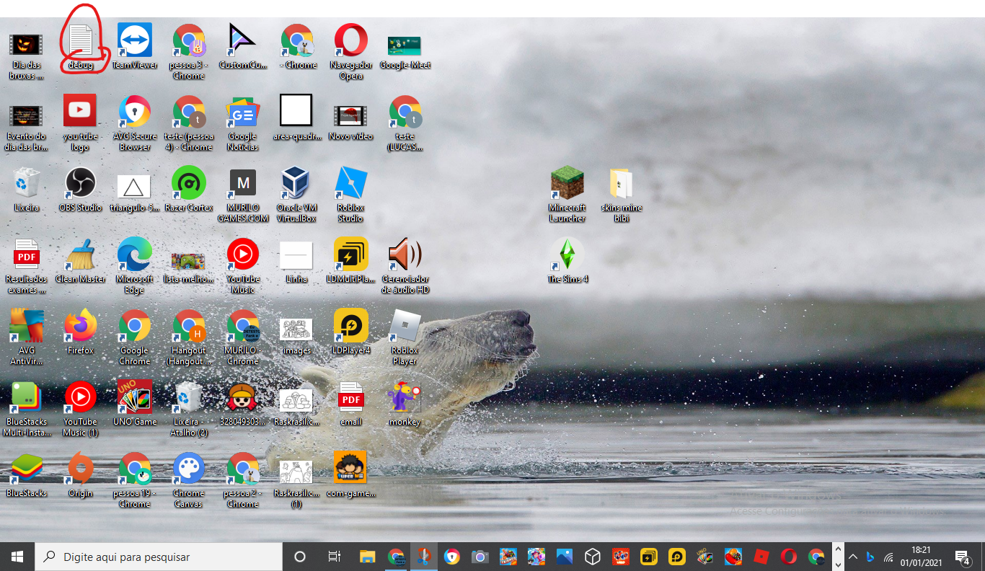
Task: Open the red Roblox icon on the taskbar
Action: [761, 557]
